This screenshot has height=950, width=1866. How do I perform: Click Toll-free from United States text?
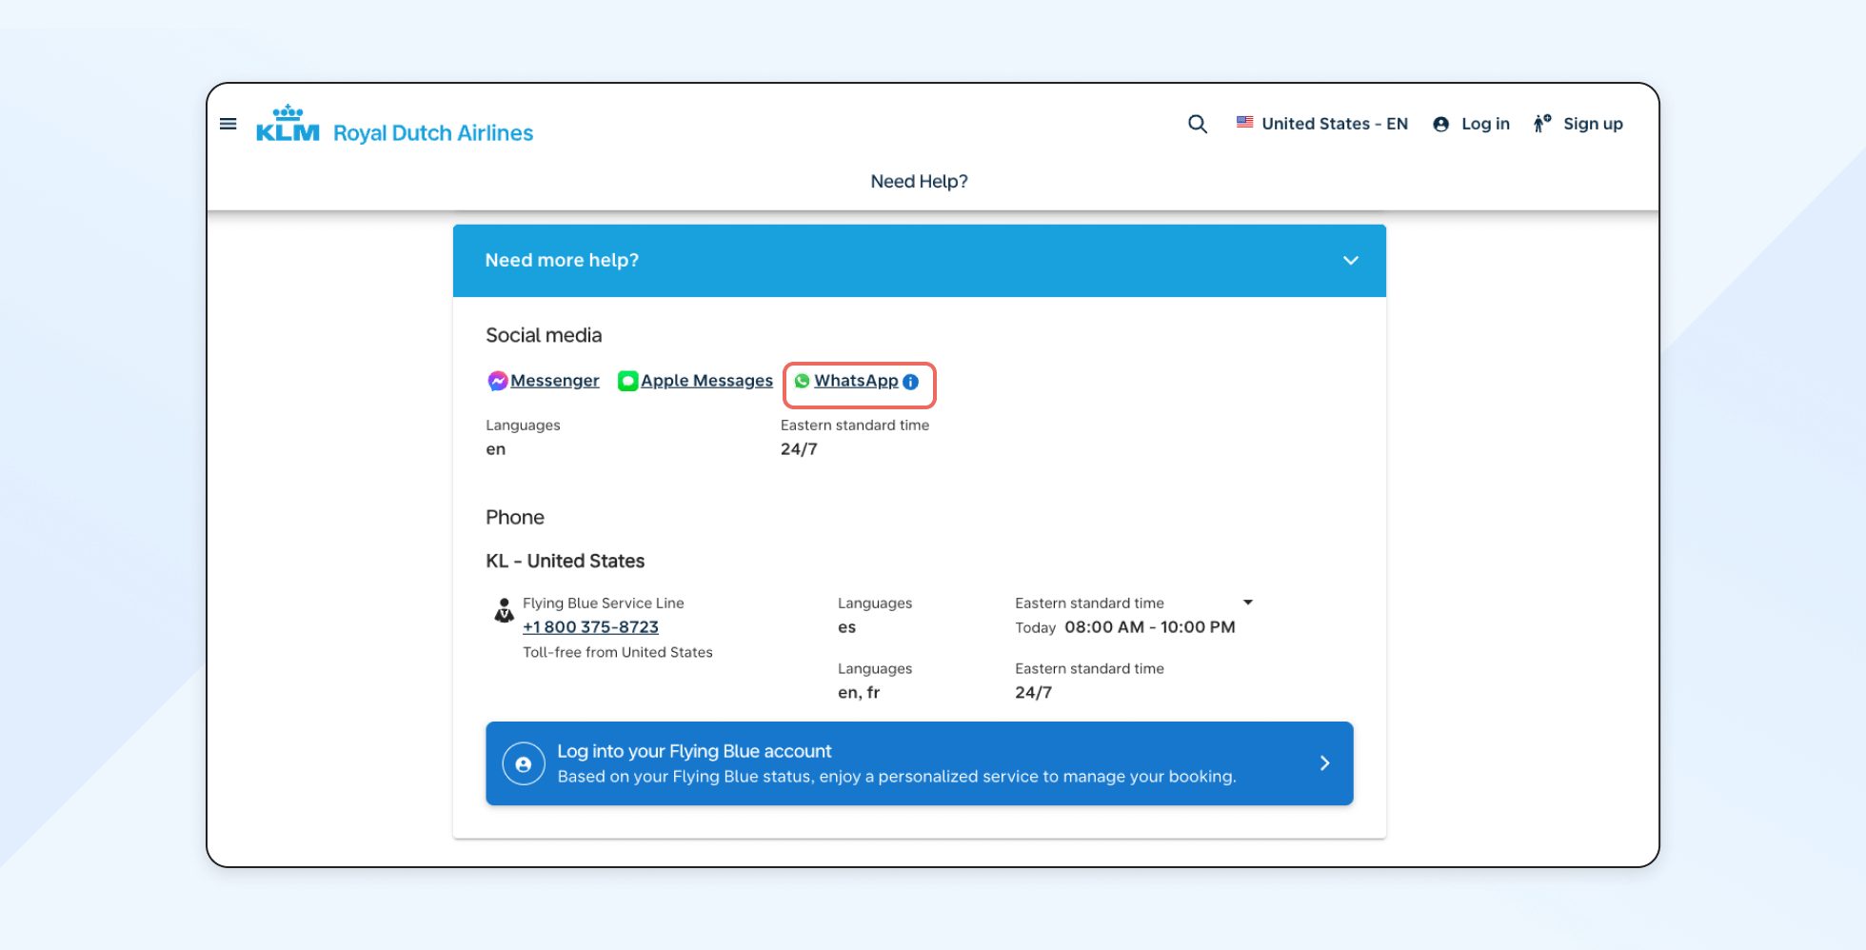coord(618,653)
